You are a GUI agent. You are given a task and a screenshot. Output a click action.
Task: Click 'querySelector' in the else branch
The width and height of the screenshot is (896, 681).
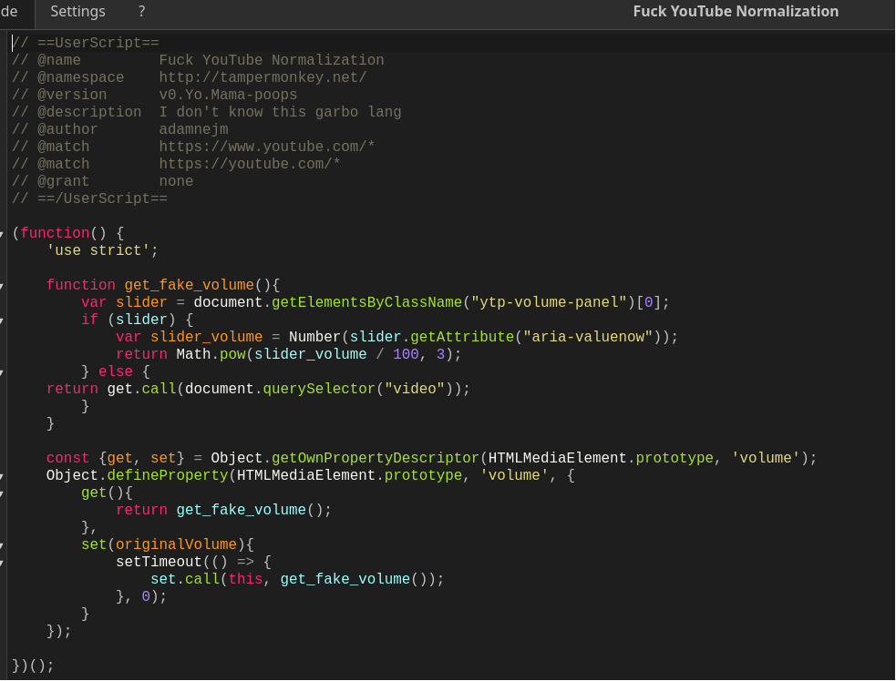click(x=319, y=390)
